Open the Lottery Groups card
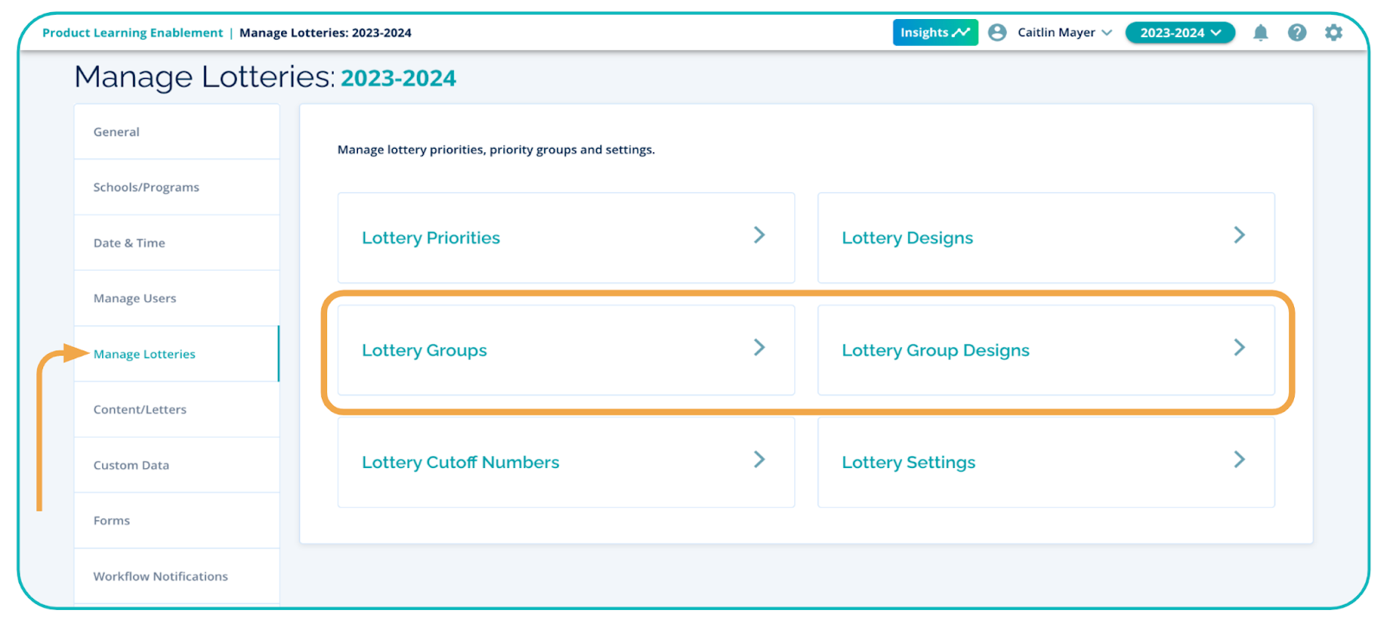 pyautogui.click(x=566, y=350)
